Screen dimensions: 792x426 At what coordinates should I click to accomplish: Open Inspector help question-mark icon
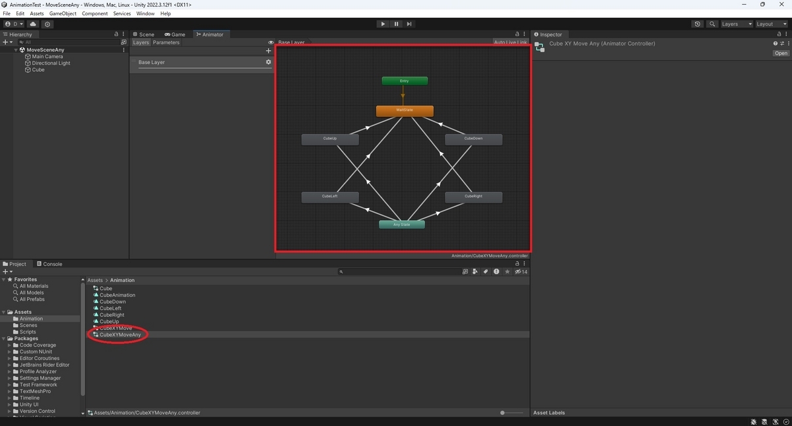point(775,44)
